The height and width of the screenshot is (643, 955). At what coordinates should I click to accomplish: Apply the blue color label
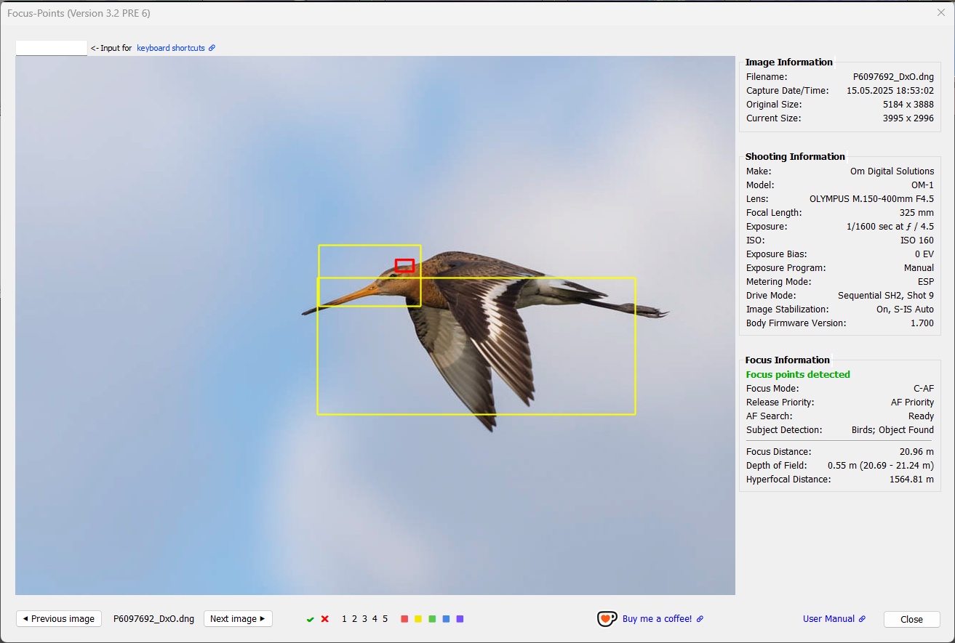(446, 619)
